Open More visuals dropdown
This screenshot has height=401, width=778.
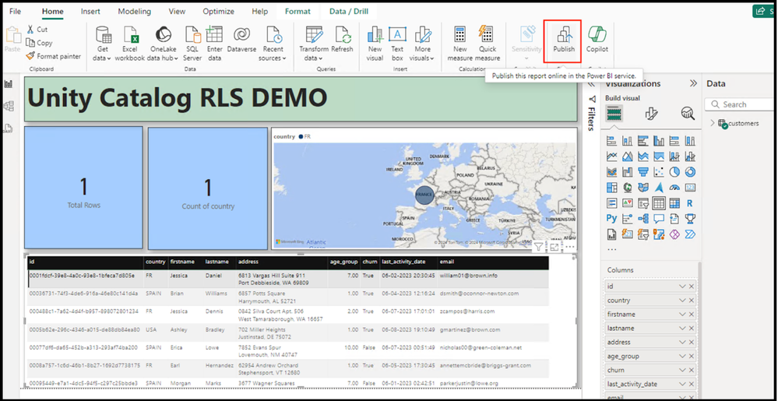[x=423, y=43]
